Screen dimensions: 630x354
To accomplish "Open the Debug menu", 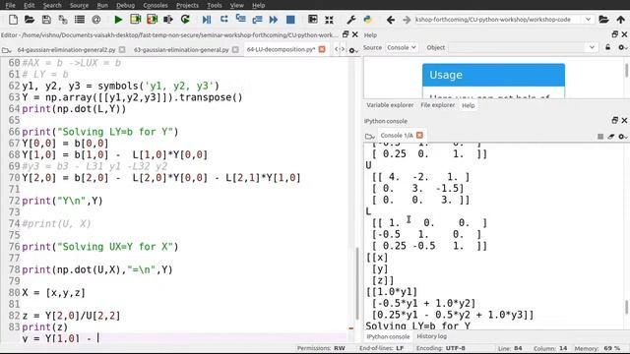I will tap(125, 5).
